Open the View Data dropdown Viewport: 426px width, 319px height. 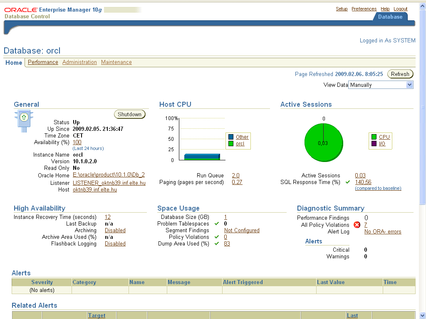pos(381,85)
